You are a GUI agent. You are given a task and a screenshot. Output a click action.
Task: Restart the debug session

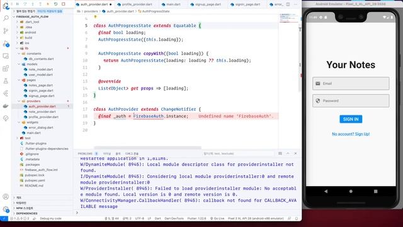[55, 4]
